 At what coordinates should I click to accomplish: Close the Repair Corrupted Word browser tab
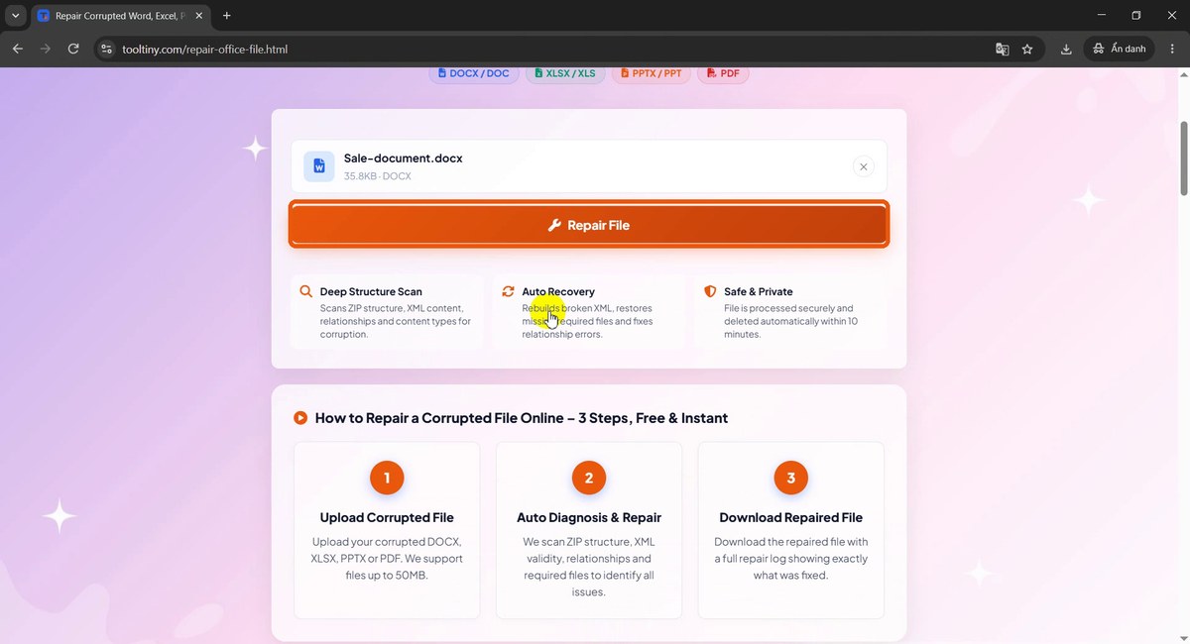pyautogui.click(x=199, y=16)
